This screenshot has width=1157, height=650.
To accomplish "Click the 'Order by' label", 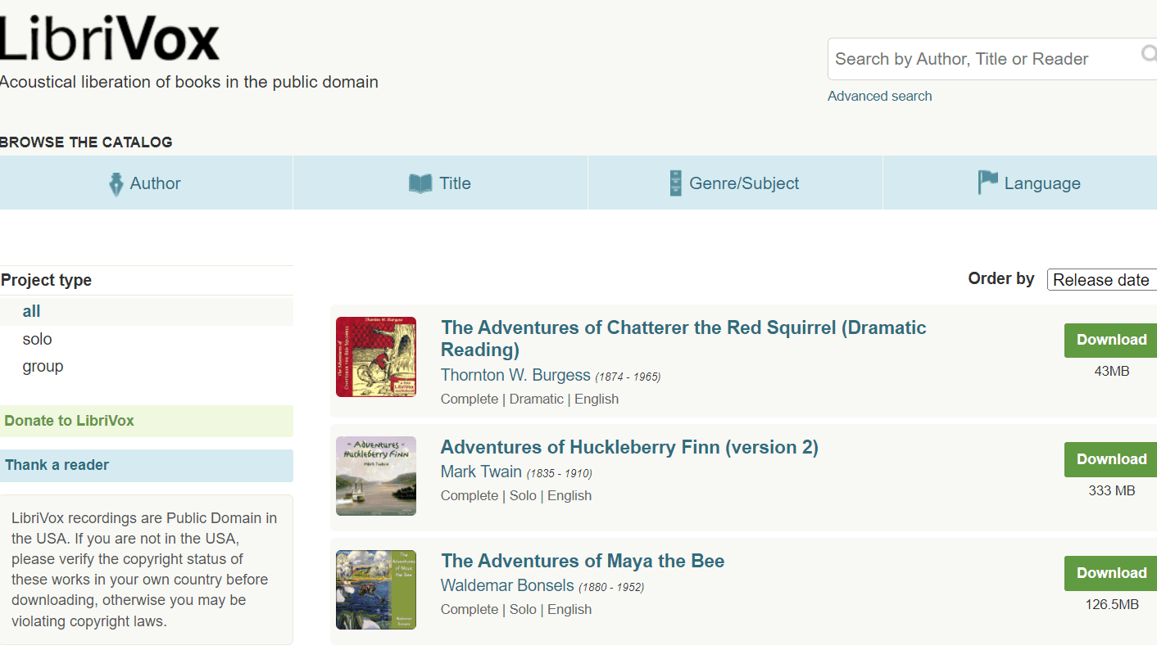I will [1001, 278].
